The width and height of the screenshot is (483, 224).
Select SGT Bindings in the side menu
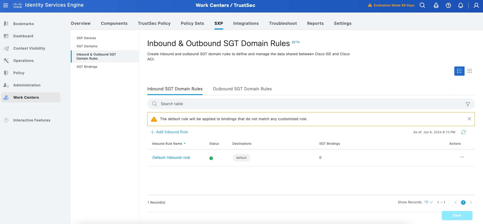coord(87,67)
